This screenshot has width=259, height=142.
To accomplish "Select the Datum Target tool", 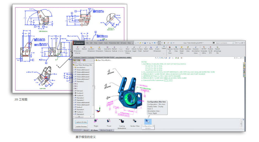I will (134, 49).
